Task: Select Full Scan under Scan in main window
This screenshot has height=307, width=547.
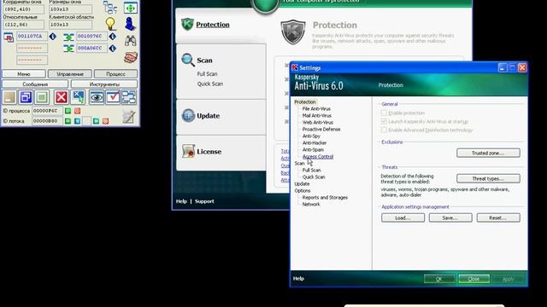Action: [x=207, y=74]
